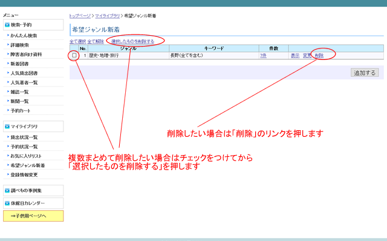Click the 選択したものを削除する link
Screen dimensions: 387x241
133,41
